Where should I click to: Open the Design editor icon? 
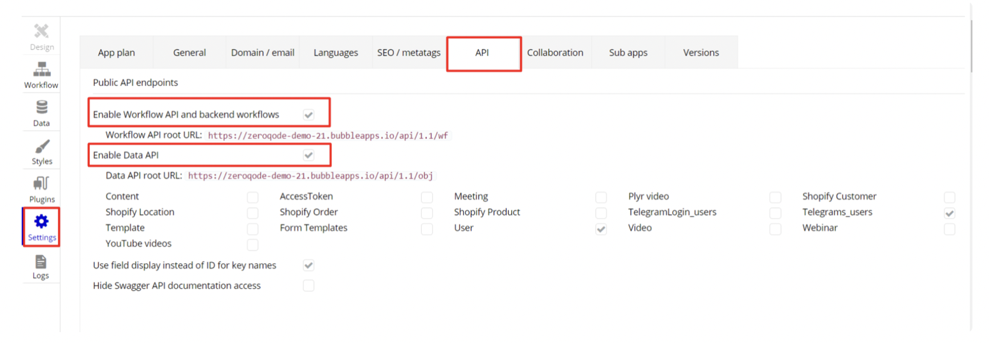(x=41, y=31)
